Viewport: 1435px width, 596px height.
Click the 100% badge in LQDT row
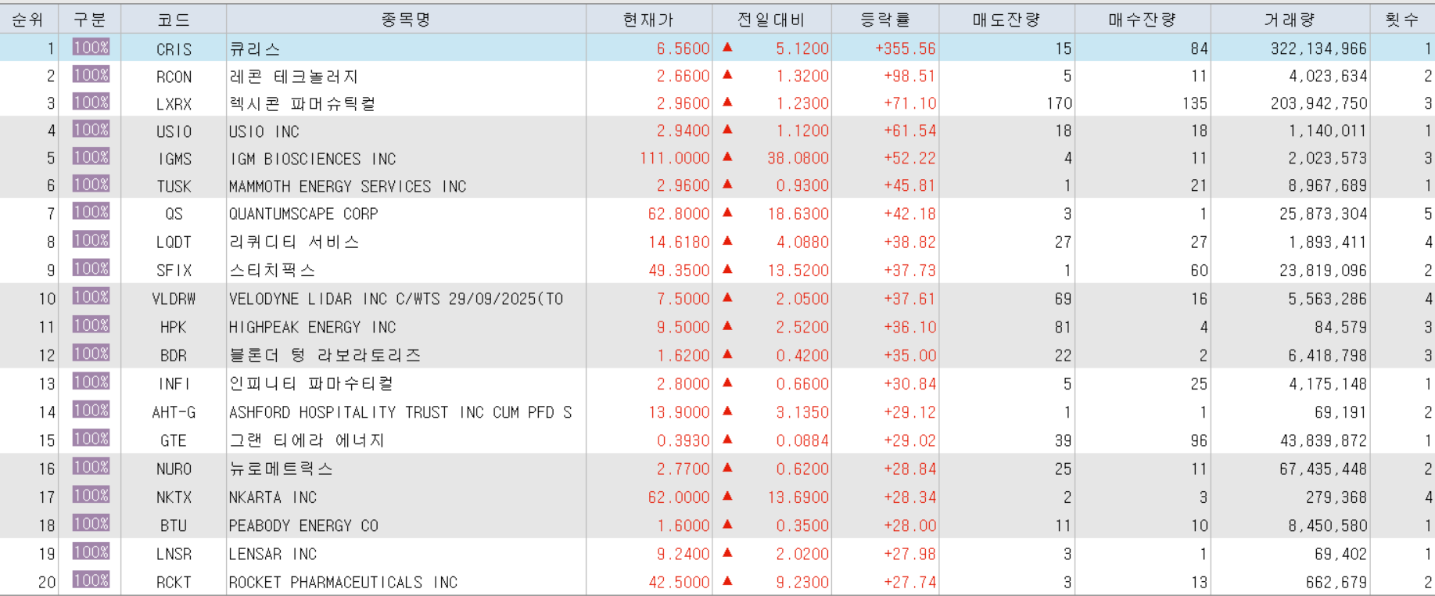[x=91, y=240]
